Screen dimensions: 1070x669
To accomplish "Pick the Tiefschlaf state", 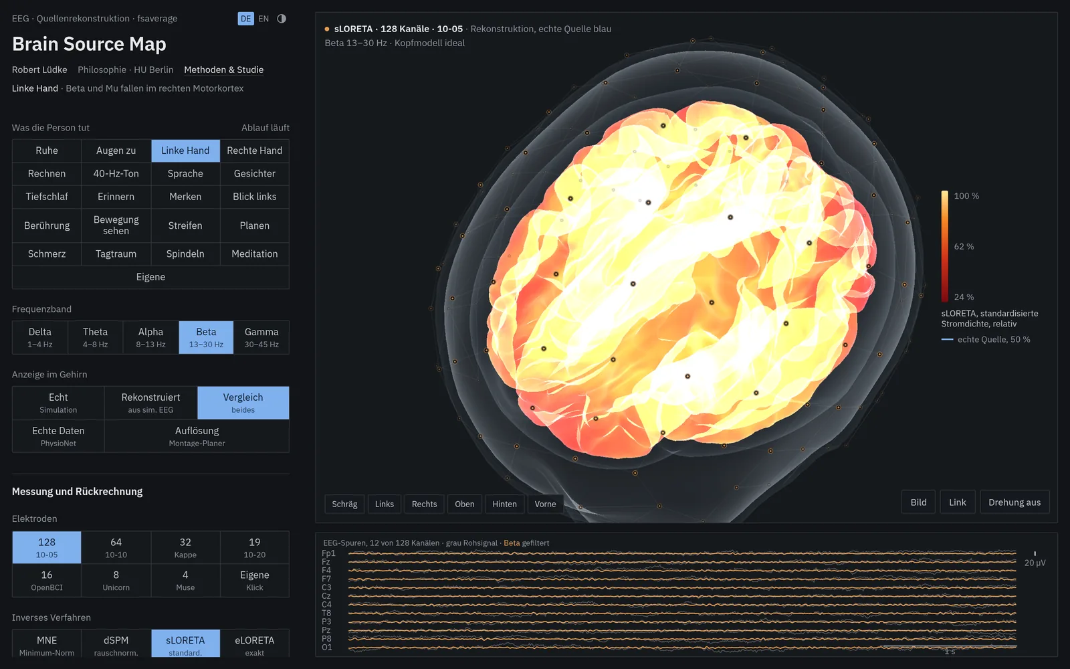I will pyautogui.click(x=47, y=197).
